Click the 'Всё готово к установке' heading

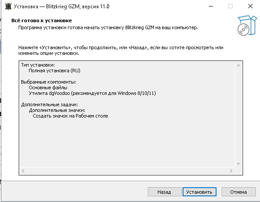point(42,20)
